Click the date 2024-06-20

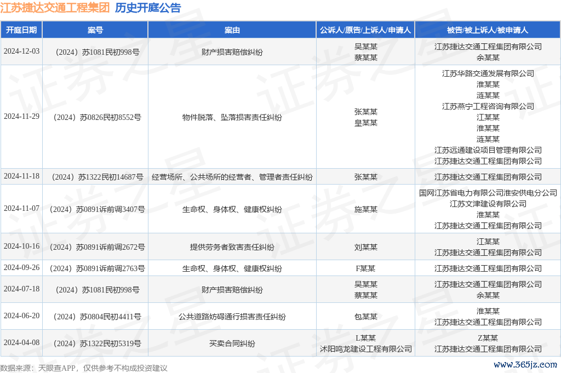(x=21, y=315)
